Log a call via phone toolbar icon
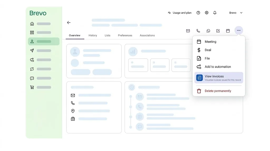 pos(198,31)
